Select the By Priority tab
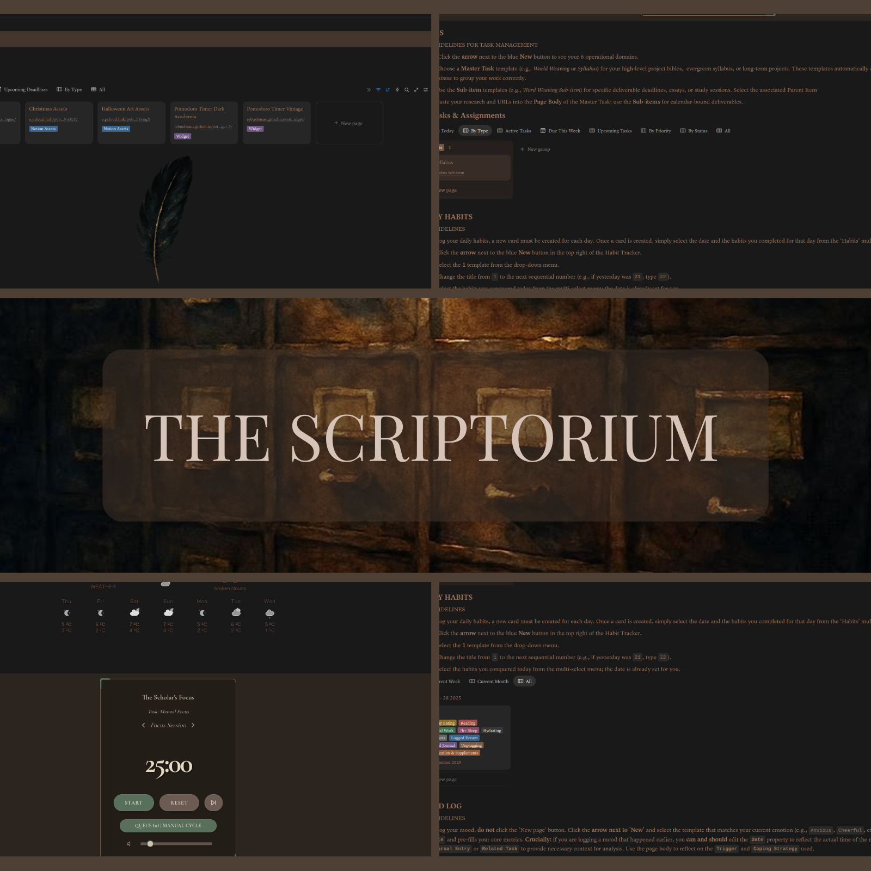The image size is (871, 871). point(656,131)
